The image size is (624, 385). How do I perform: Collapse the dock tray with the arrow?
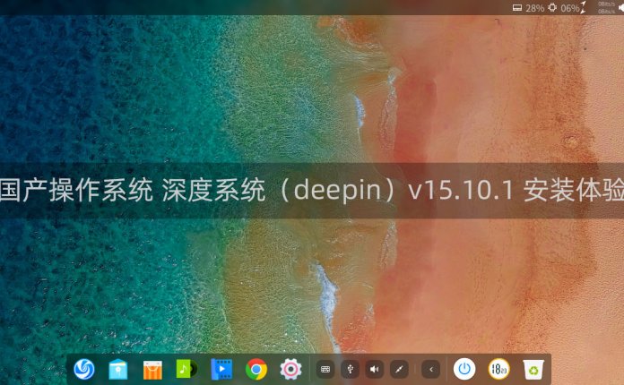pyautogui.click(x=431, y=369)
